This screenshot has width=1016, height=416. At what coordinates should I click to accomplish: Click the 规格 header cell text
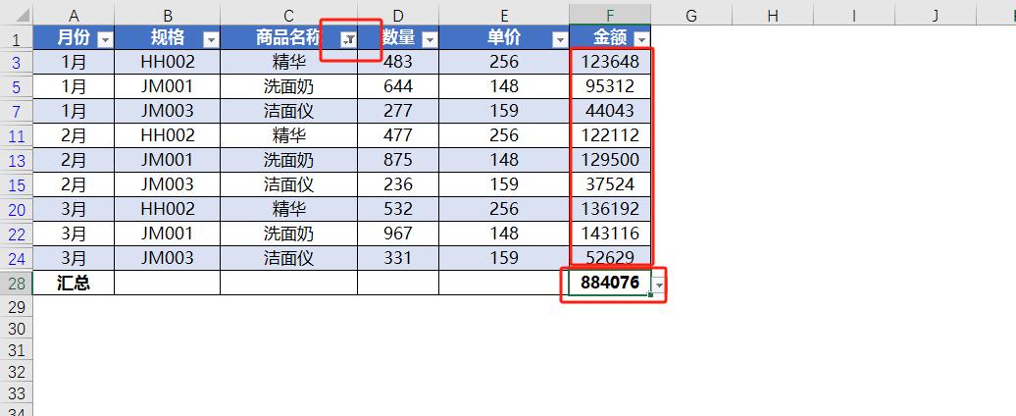[167, 38]
